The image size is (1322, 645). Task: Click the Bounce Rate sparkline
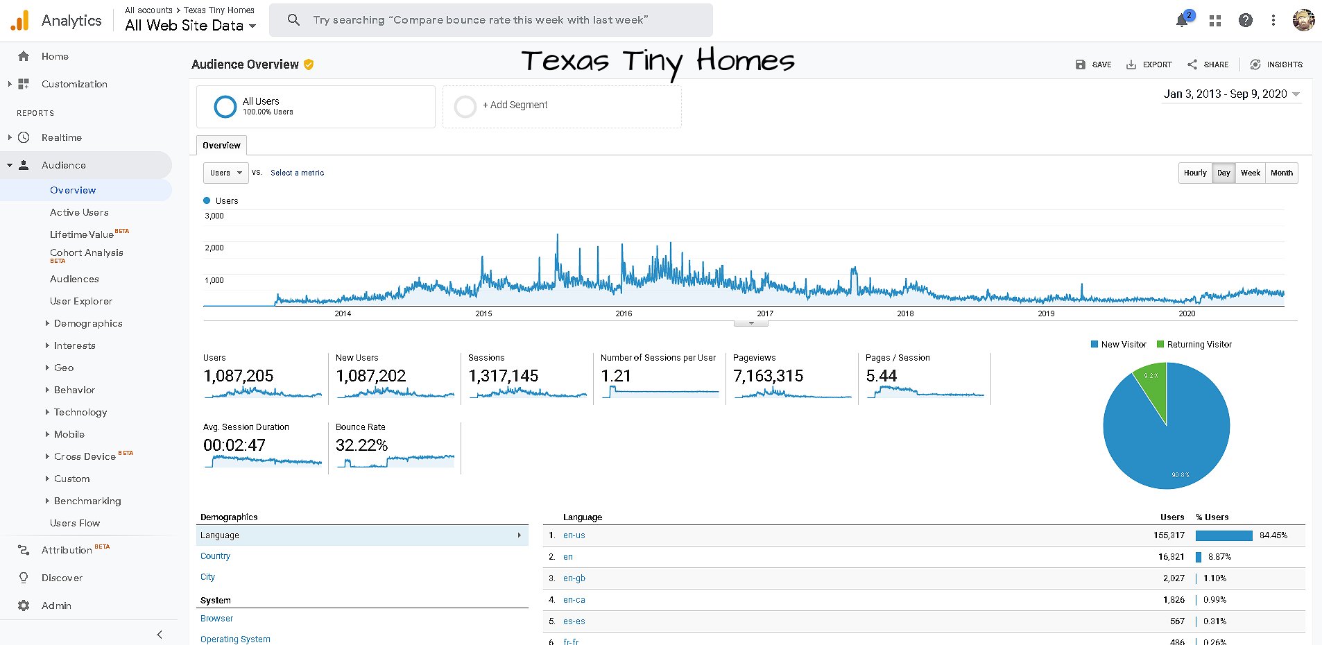395,461
